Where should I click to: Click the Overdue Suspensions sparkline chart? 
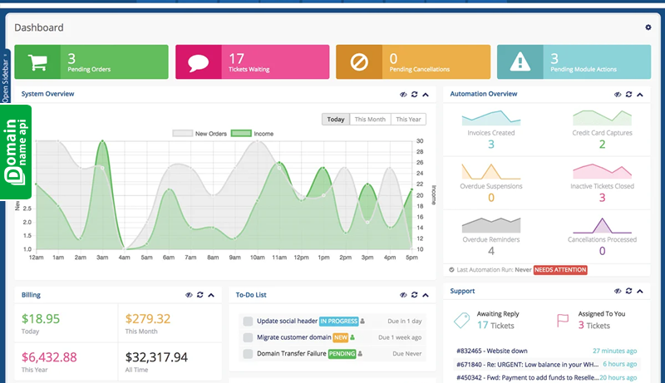pos(491,171)
